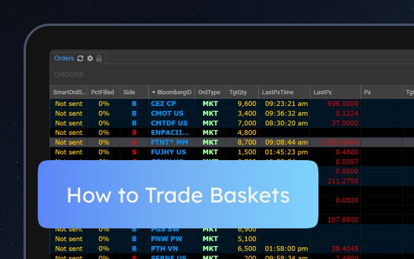Sort by PctFilled column header

(x=103, y=92)
